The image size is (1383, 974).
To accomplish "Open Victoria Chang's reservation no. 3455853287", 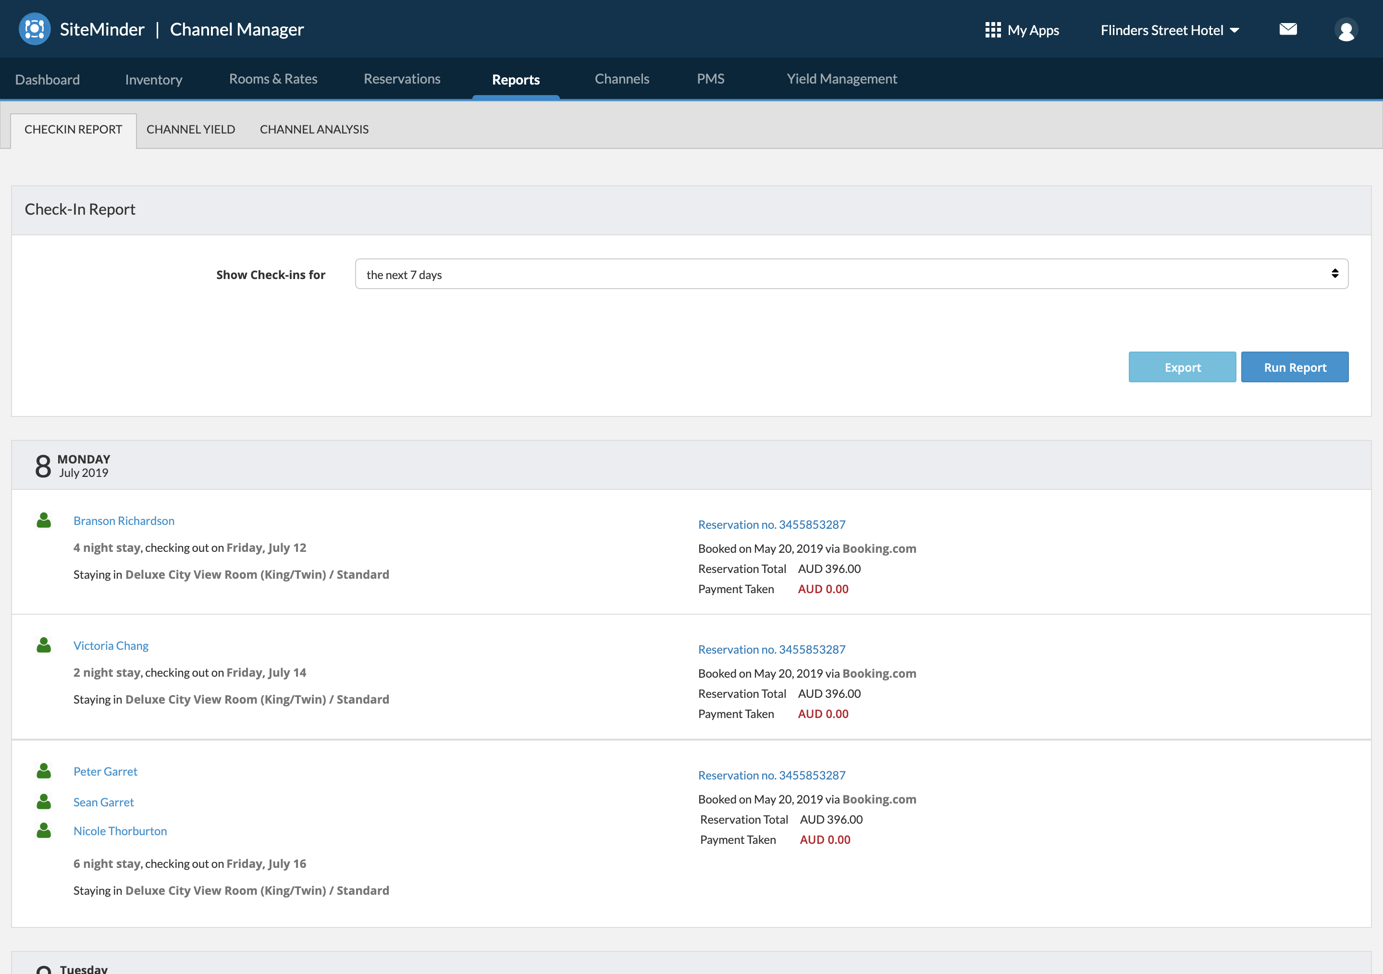I will click(772, 649).
